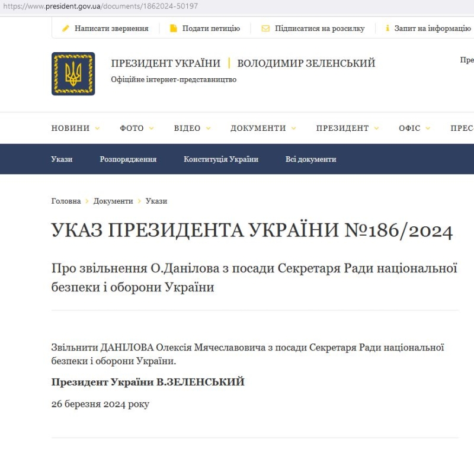Switch to the Розпорядження tab
The width and height of the screenshot is (474, 456).
pyautogui.click(x=128, y=159)
